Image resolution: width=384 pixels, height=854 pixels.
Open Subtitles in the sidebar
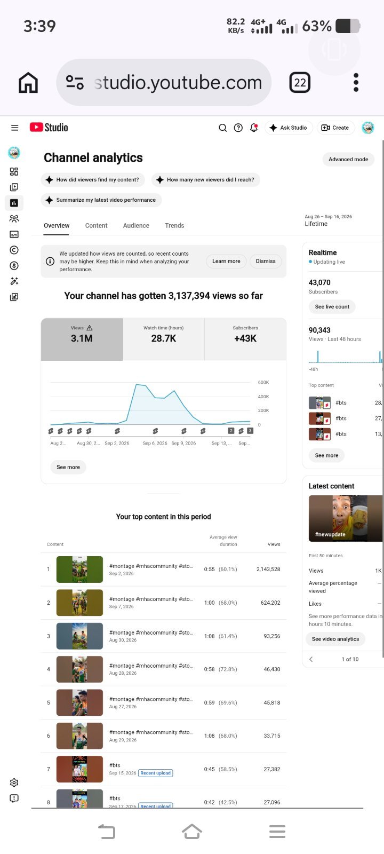[x=14, y=234]
